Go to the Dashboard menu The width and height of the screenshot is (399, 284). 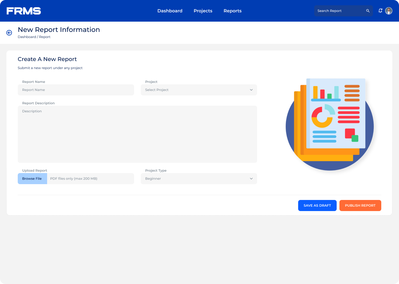(x=170, y=11)
